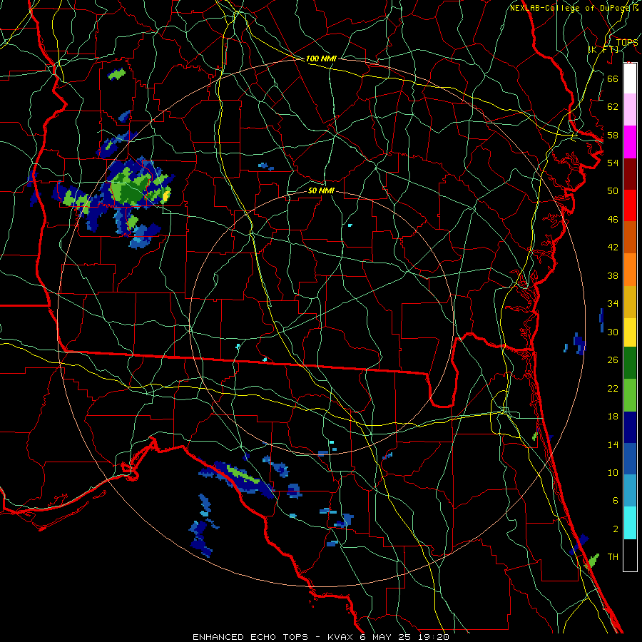Click the '66' legend value
The width and height of the screenshot is (642, 642).
click(x=613, y=78)
